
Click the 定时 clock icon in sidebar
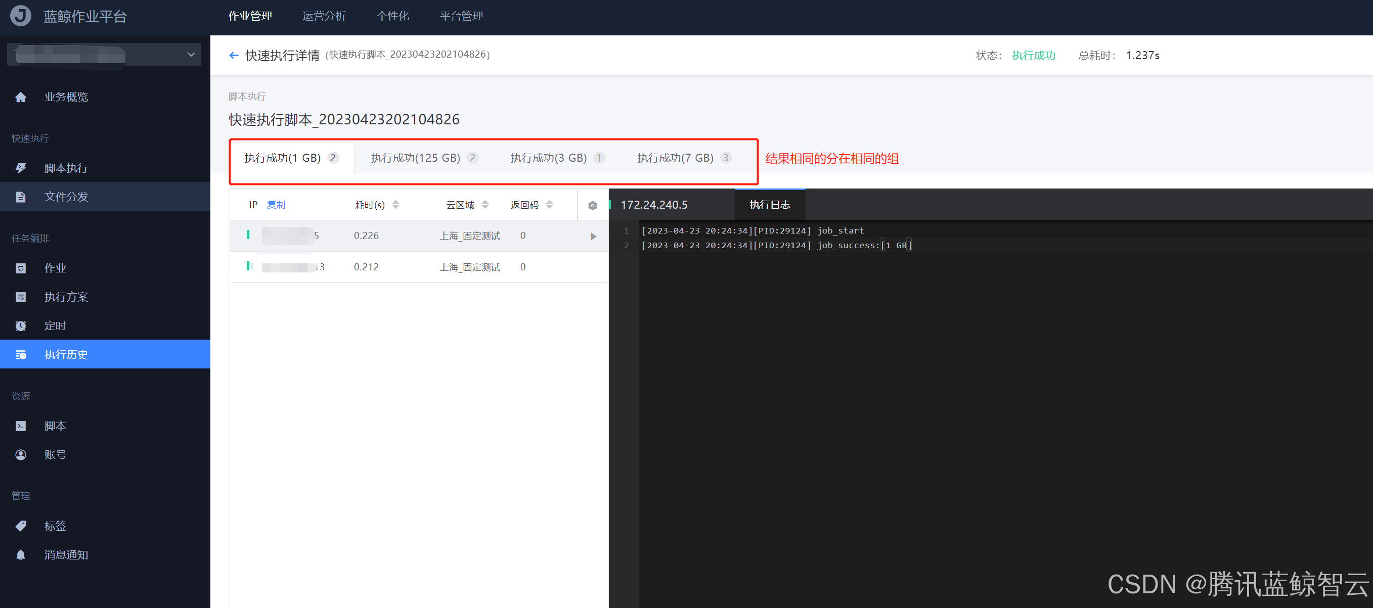(21, 326)
